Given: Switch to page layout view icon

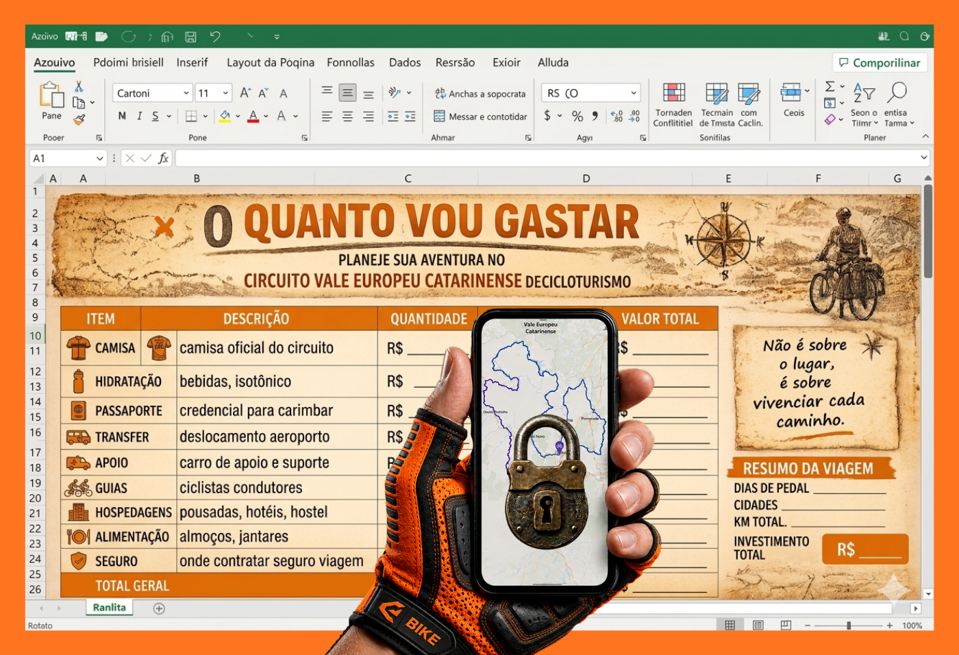Looking at the screenshot, I should pyautogui.click(x=758, y=626).
